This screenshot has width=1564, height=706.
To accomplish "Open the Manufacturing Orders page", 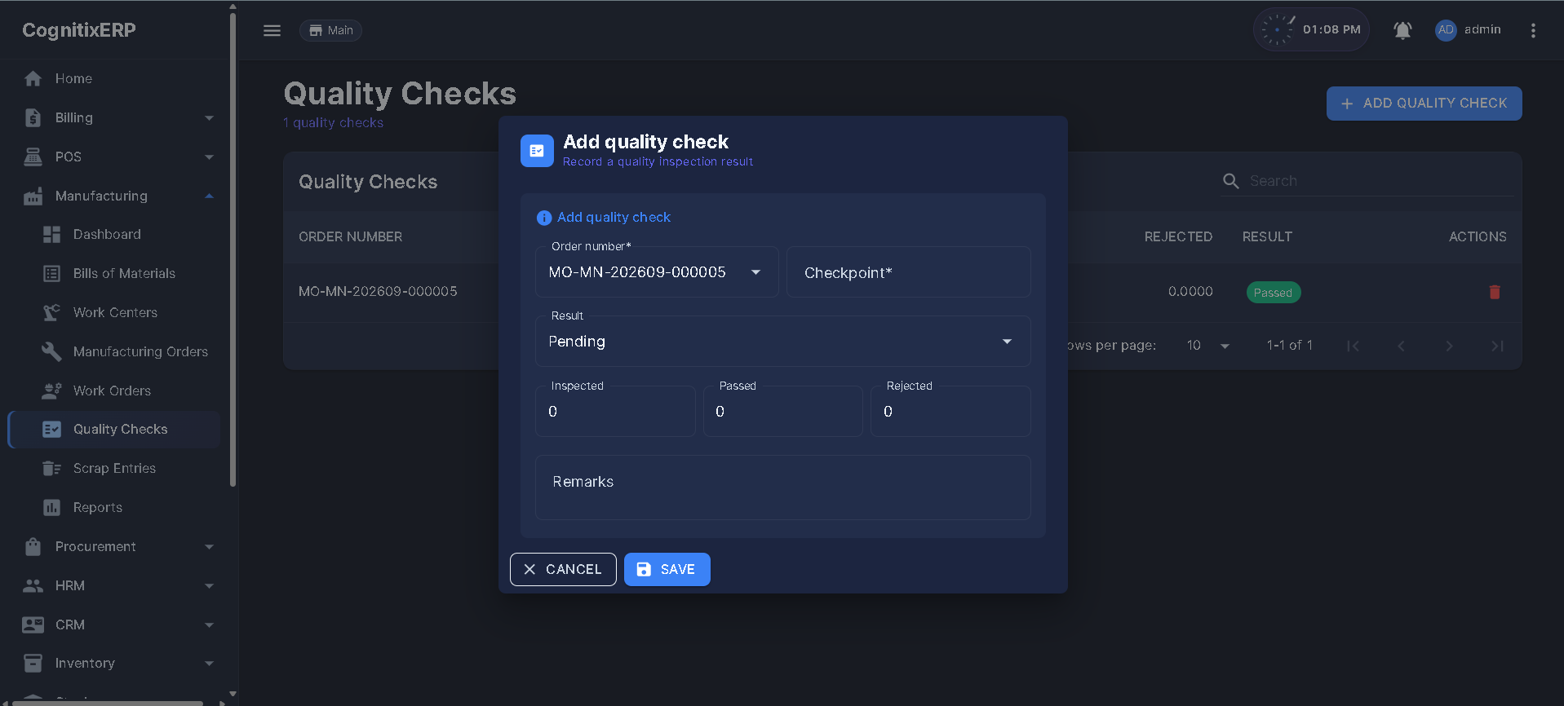I will pyautogui.click(x=114, y=351).
